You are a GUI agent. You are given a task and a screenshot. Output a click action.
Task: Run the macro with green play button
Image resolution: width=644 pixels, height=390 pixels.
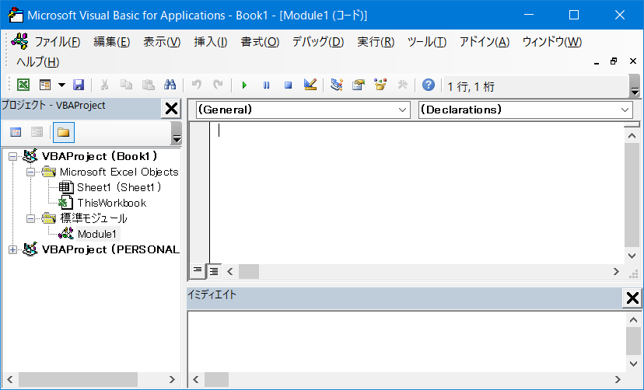click(244, 85)
